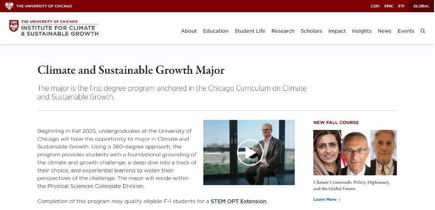Open the Institute for Climate & Sustainable Growth logo

tap(54, 28)
